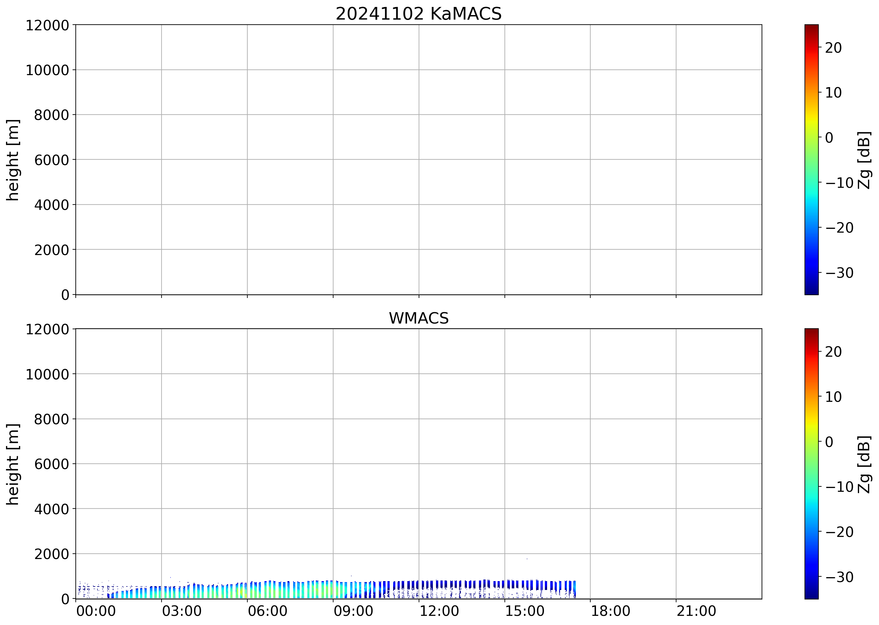Click the 18:00 x-axis tick label
The width and height of the screenshot is (879, 625).
[611, 611]
